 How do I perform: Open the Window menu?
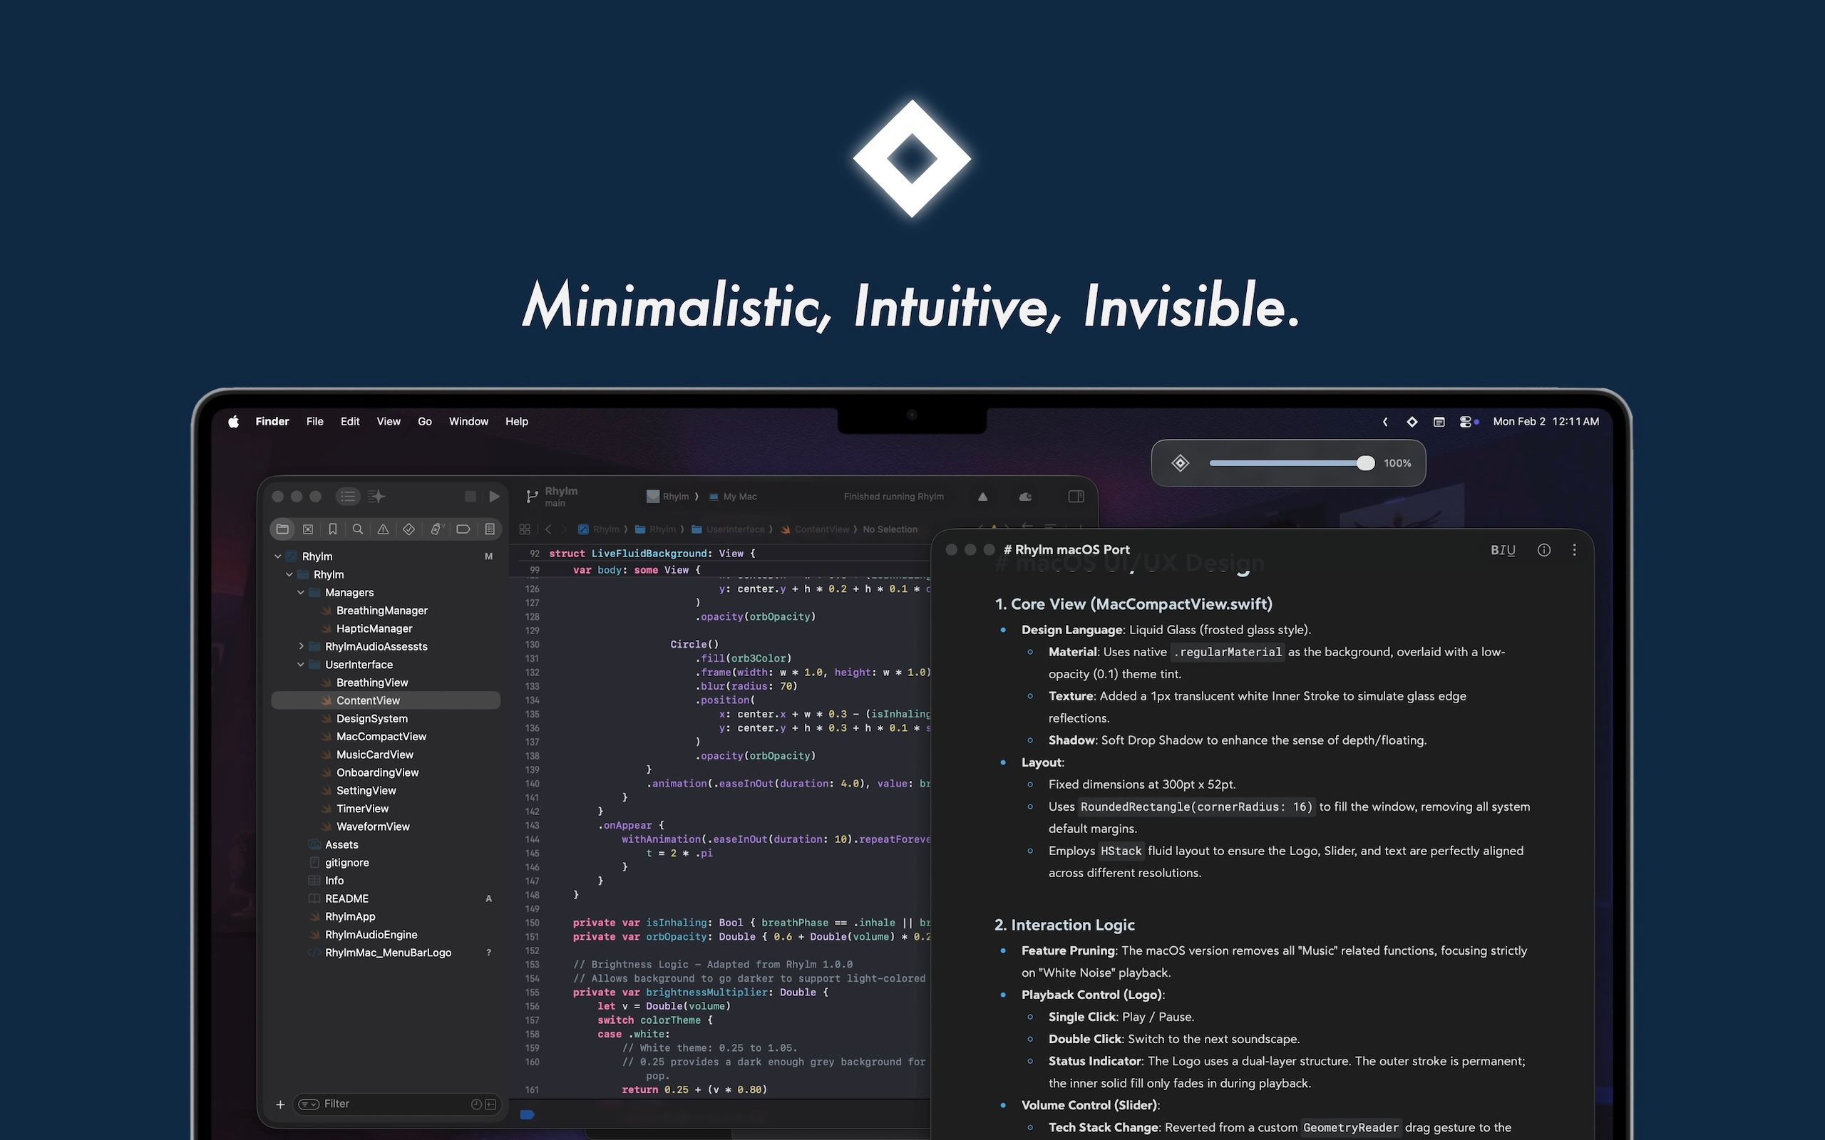(468, 422)
